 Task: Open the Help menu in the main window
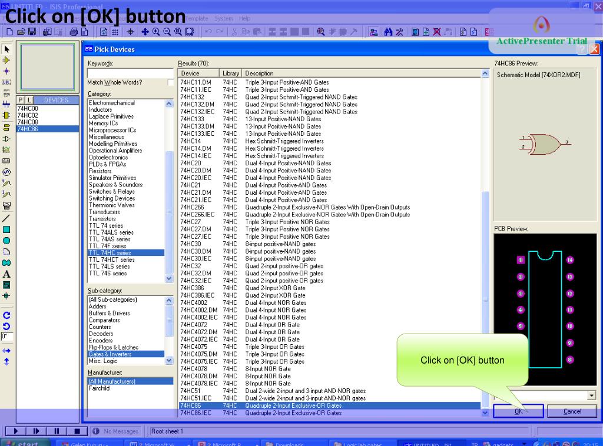tap(244, 18)
